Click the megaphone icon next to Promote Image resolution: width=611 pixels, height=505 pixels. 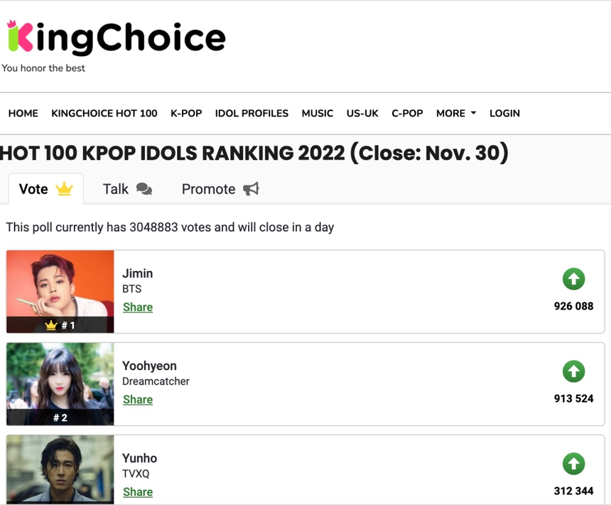250,189
